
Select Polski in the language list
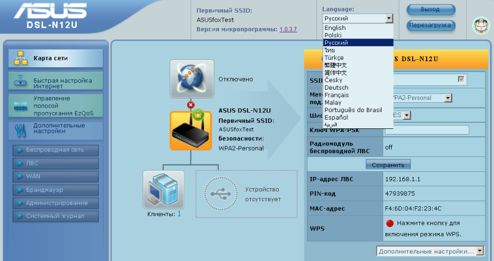click(358, 36)
